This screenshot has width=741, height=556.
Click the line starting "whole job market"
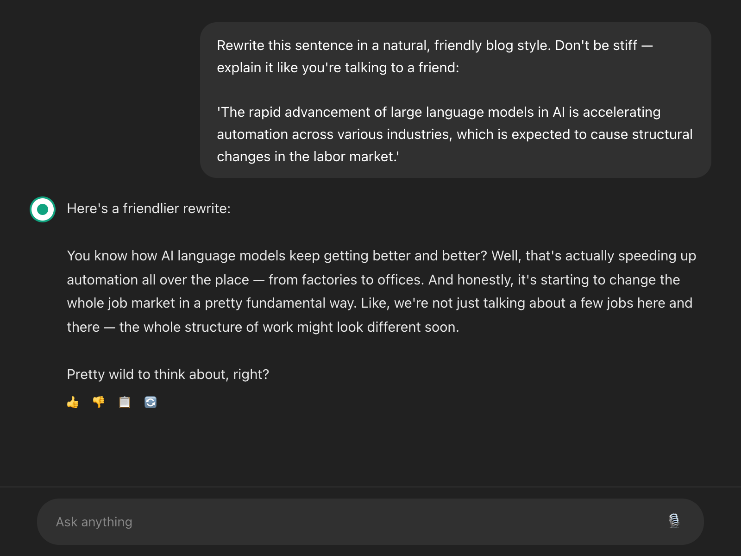pyautogui.click(x=379, y=303)
